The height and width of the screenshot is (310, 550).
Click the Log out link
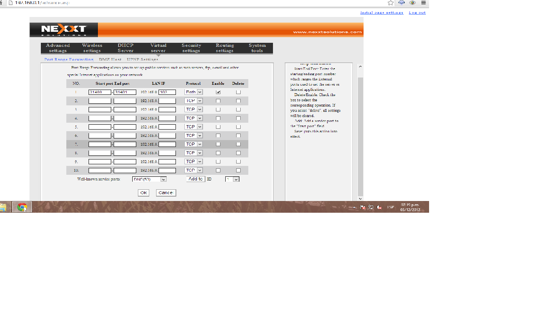point(417,13)
